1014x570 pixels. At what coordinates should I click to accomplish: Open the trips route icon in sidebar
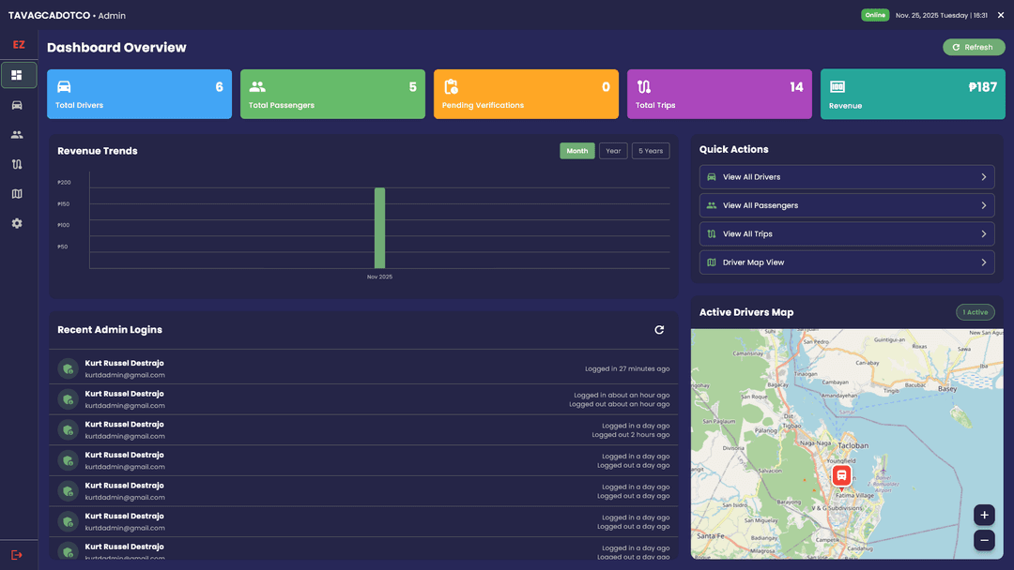pos(17,165)
